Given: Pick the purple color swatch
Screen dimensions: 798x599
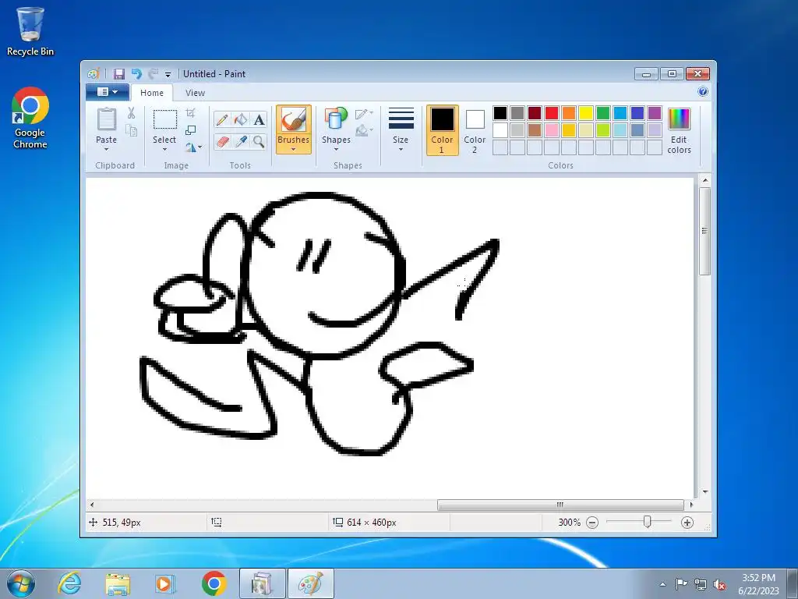Looking at the screenshot, I should click(x=655, y=113).
